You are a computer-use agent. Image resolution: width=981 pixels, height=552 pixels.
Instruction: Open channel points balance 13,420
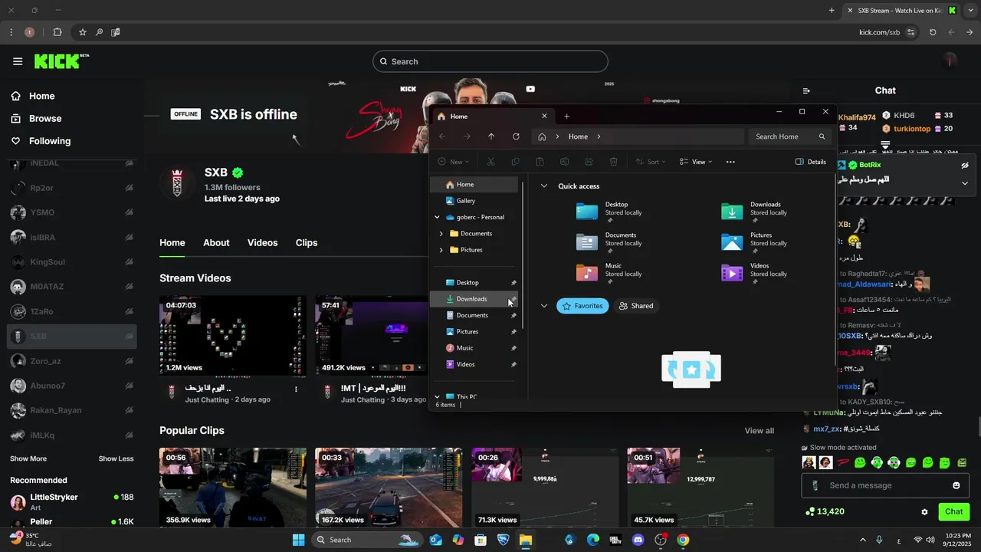coord(825,511)
